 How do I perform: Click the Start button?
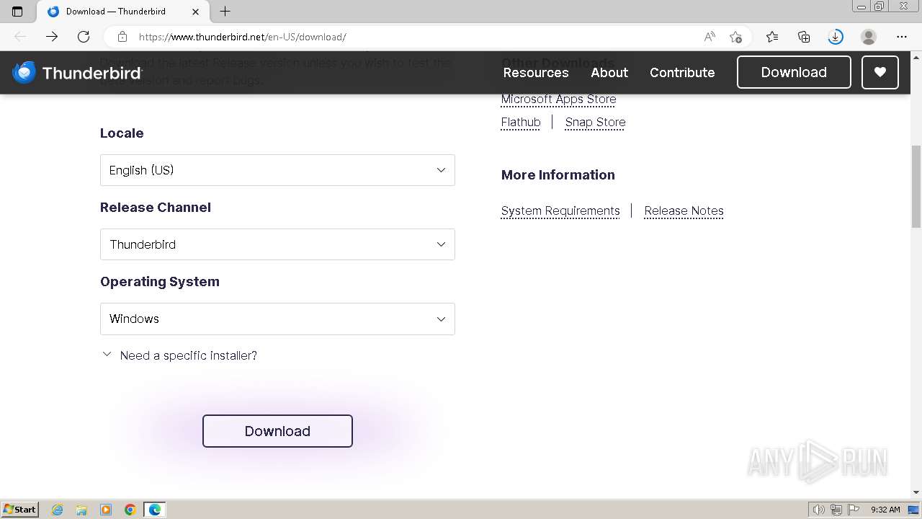20,510
